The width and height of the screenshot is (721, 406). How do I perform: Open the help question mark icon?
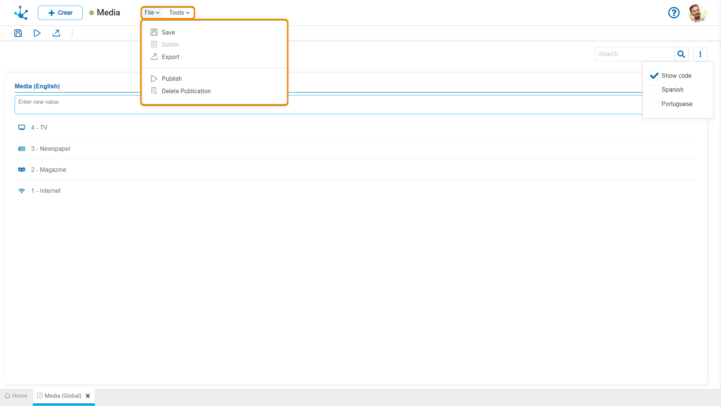tap(674, 13)
